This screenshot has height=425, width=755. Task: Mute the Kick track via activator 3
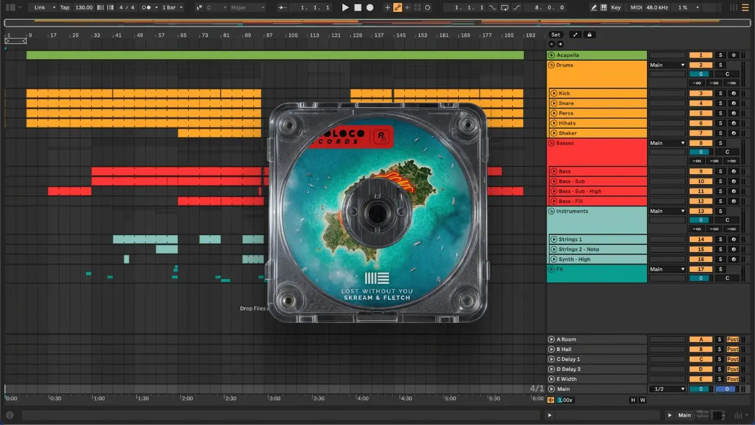[x=701, y=93]
